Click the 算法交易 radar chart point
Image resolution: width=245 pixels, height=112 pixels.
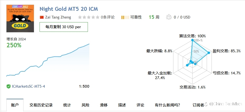pos(192,40)
